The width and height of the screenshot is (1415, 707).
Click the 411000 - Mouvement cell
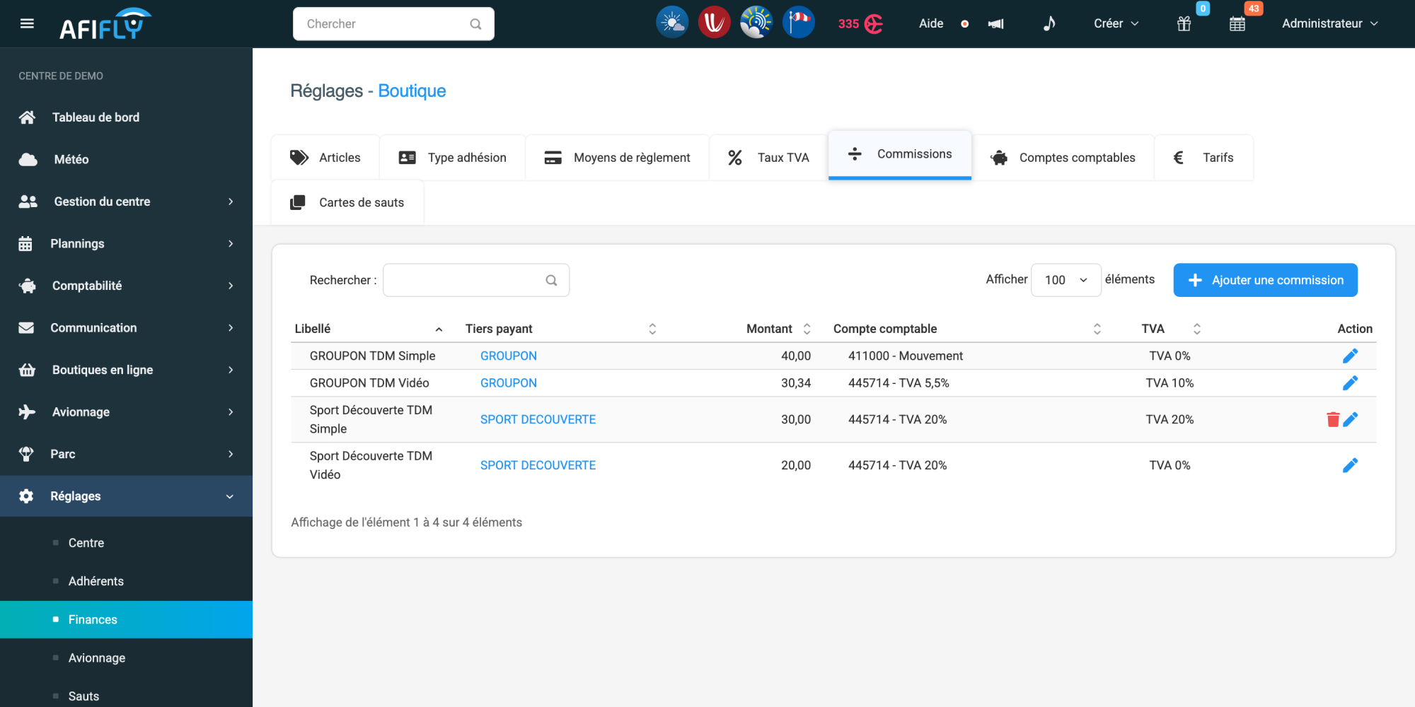(906, 356)
